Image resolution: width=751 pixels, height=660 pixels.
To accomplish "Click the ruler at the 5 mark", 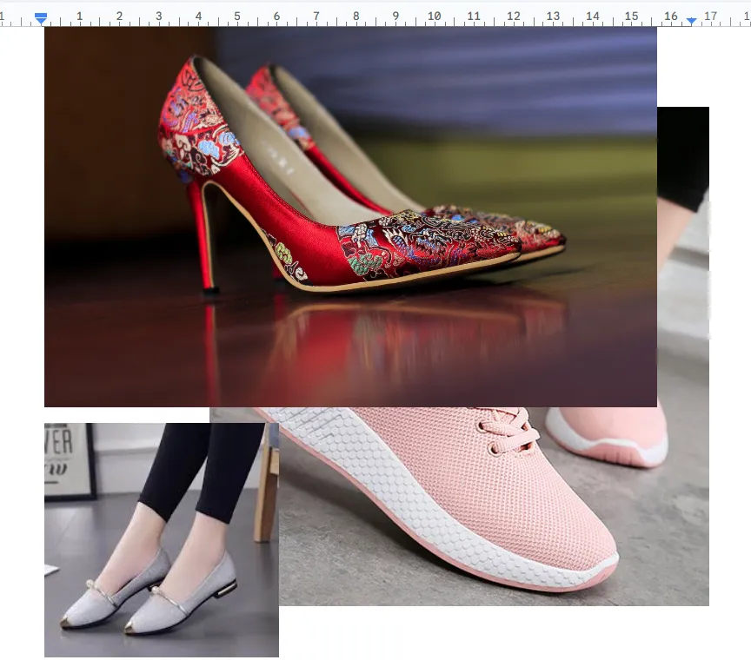I will [237, 16].
